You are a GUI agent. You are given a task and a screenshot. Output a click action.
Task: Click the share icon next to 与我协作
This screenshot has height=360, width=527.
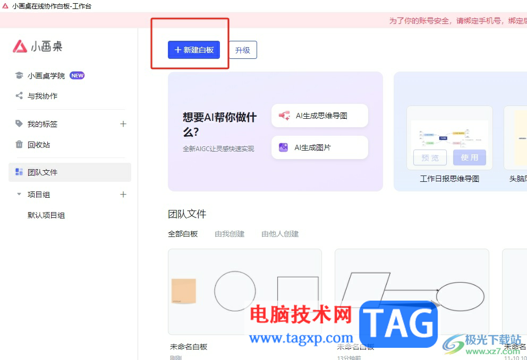click(19, 95)
